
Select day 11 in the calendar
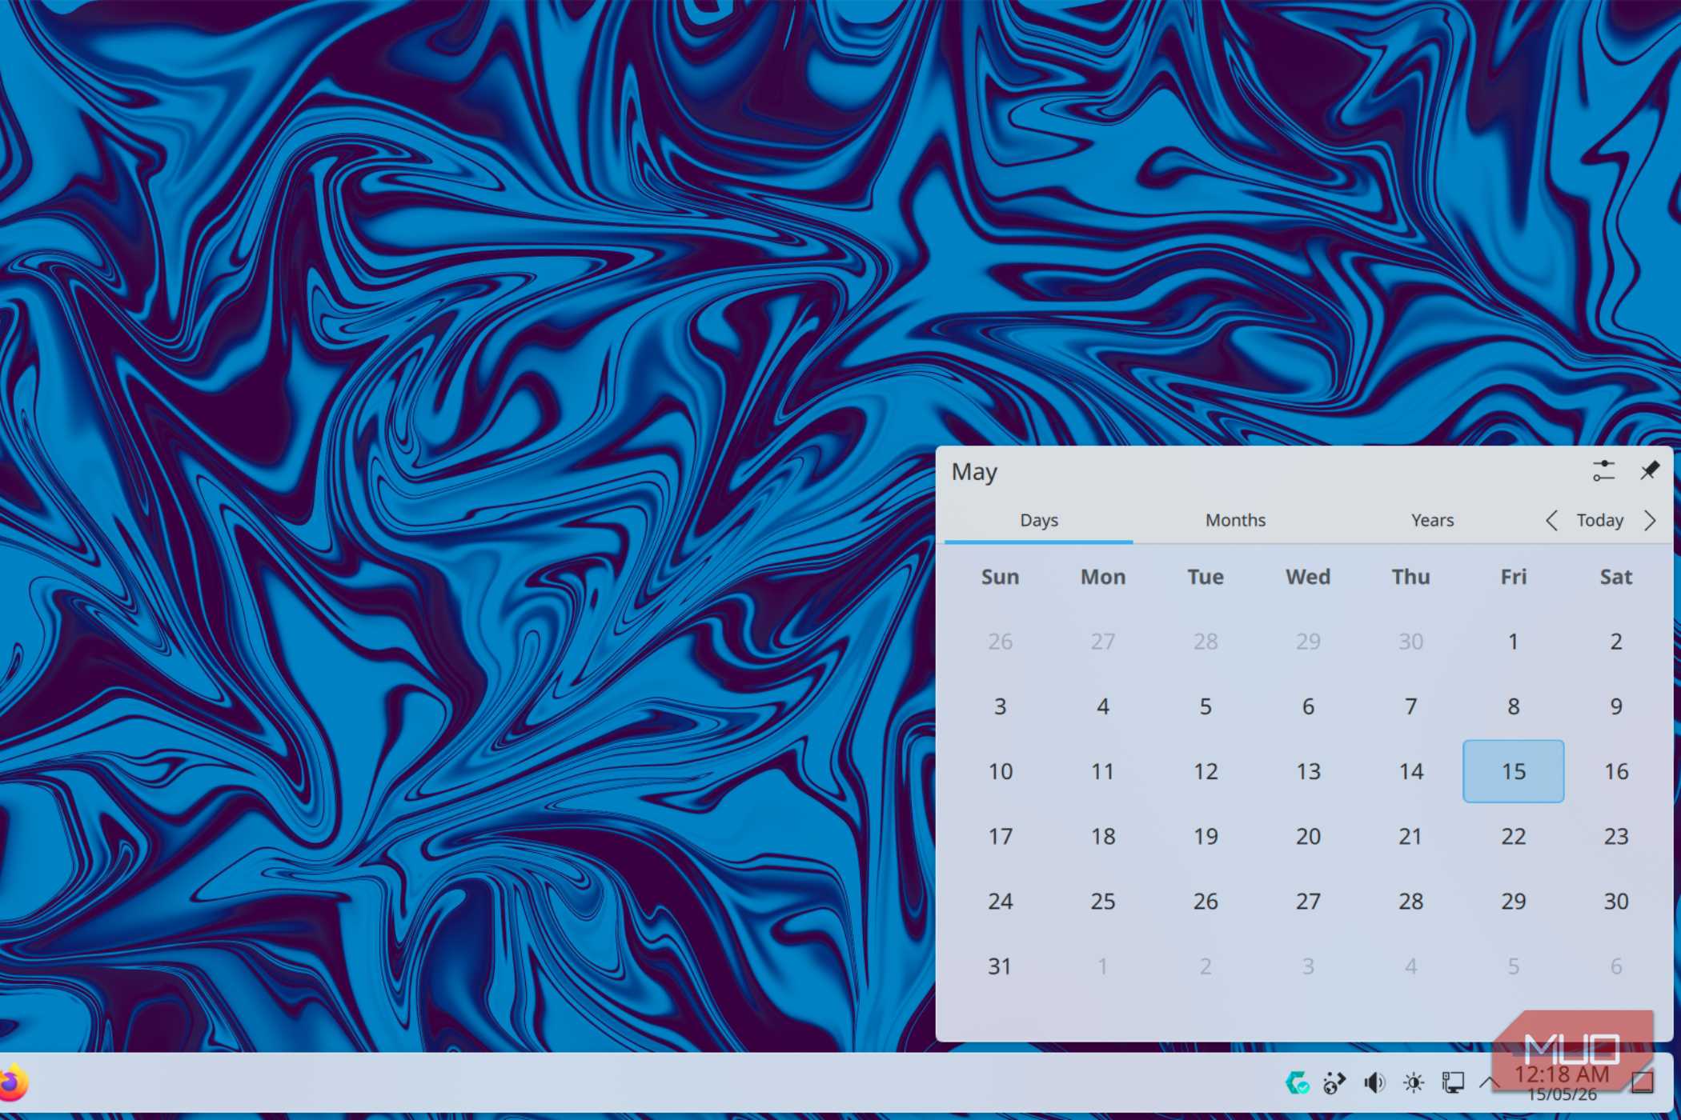point(1102,771)
